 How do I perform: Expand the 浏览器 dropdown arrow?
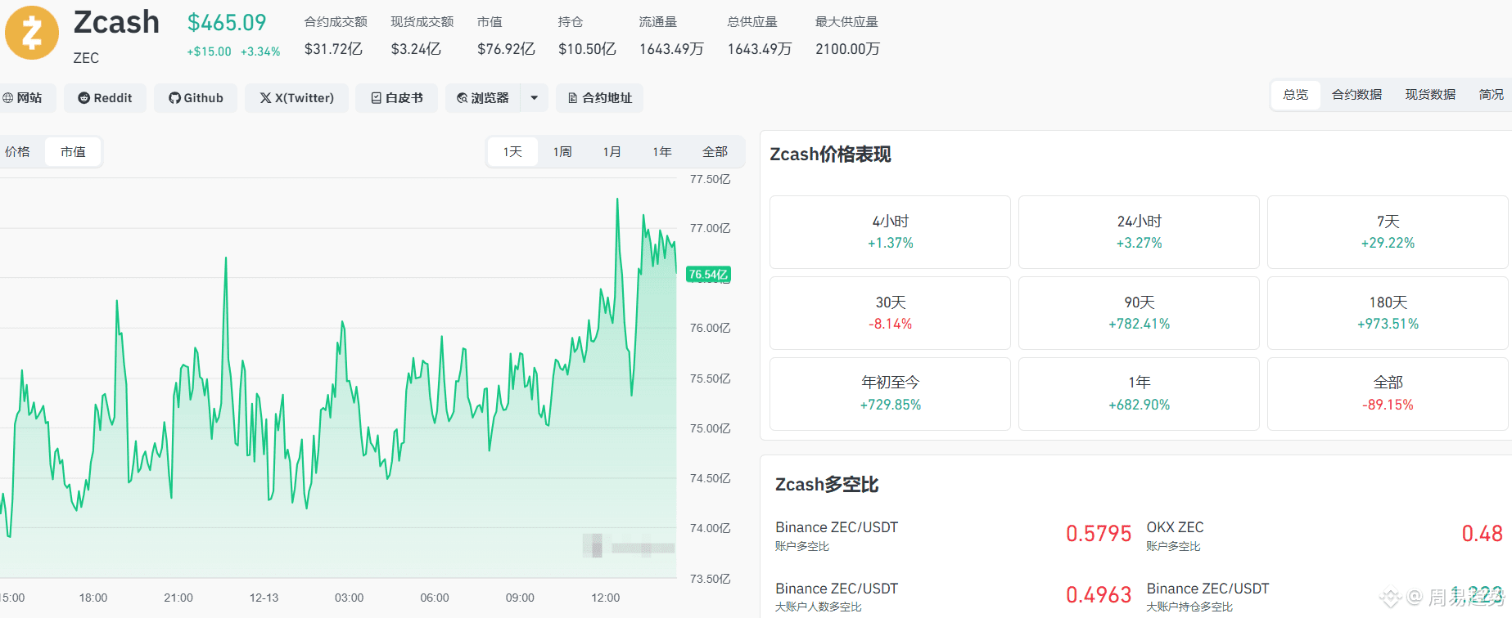(535, 98)
